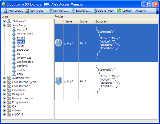Click group icon beside Programmers
This screenshot has width=160, height=124.
pos(9,102)
